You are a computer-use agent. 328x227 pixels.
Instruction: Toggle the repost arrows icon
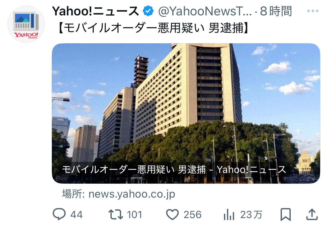pos(116,214)
